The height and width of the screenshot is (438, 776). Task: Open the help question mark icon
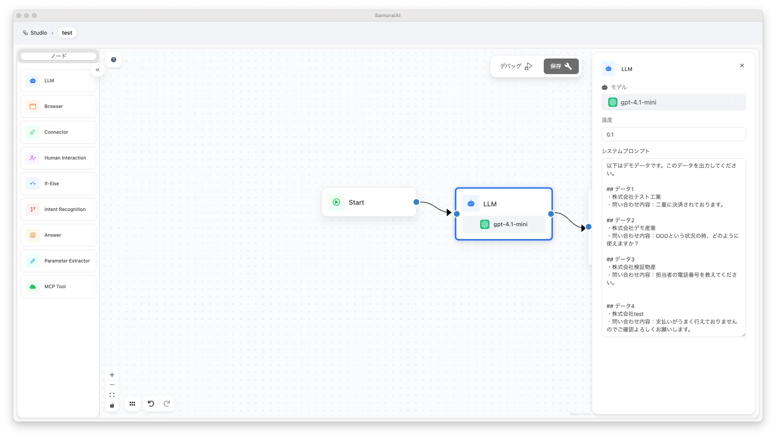pyautogui.click(x=114, y=60)
